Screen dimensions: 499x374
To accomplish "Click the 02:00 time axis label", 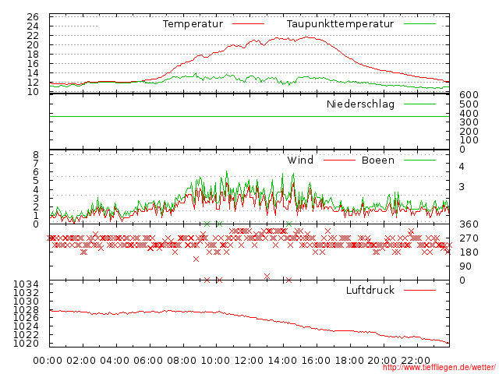I will click(x=81, y=361).
